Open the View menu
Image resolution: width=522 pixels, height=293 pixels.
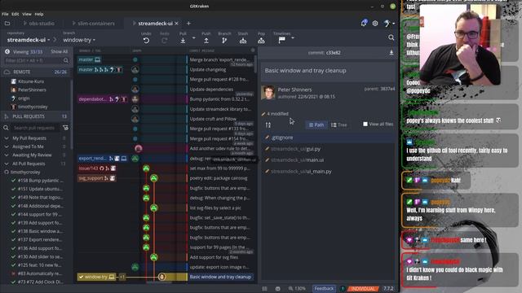click(27, 14)
